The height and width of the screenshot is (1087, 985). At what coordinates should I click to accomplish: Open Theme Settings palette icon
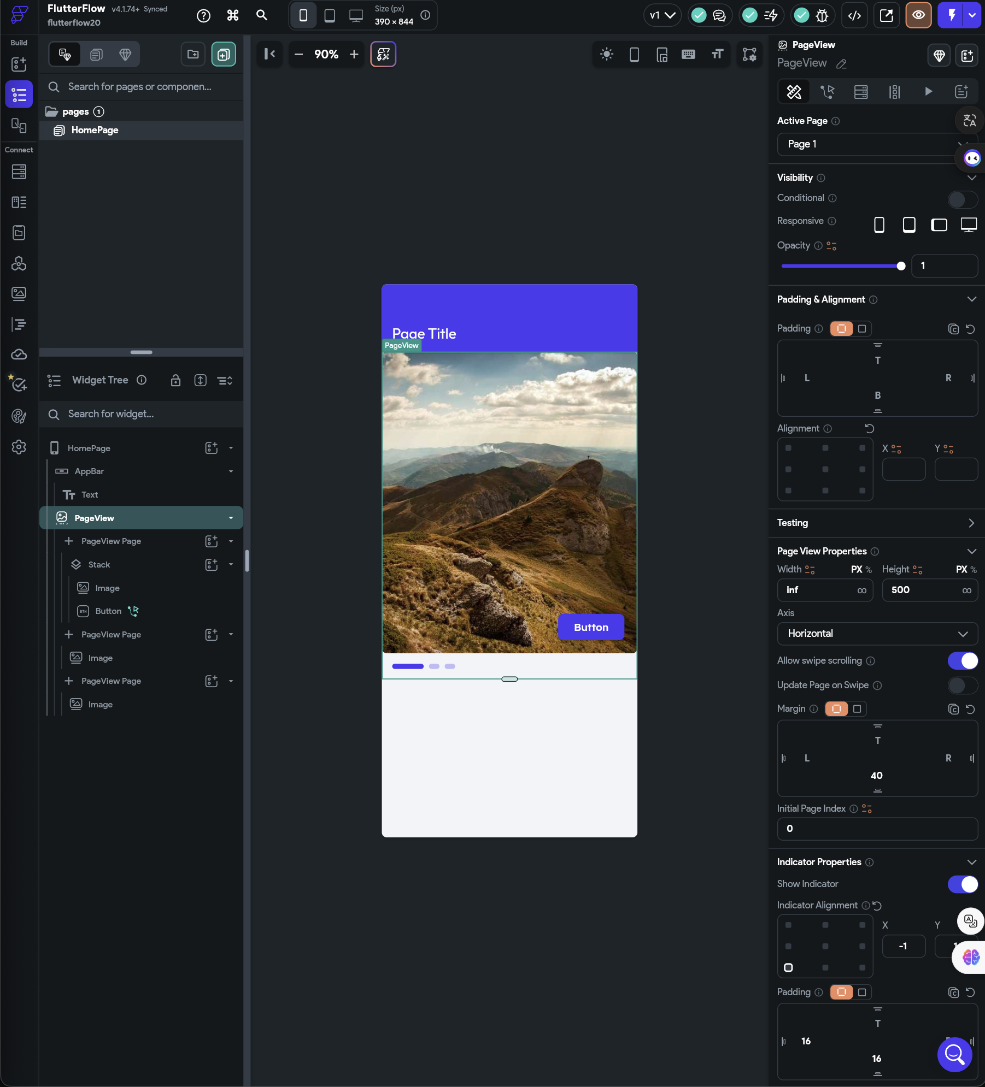tap(19, 417)
